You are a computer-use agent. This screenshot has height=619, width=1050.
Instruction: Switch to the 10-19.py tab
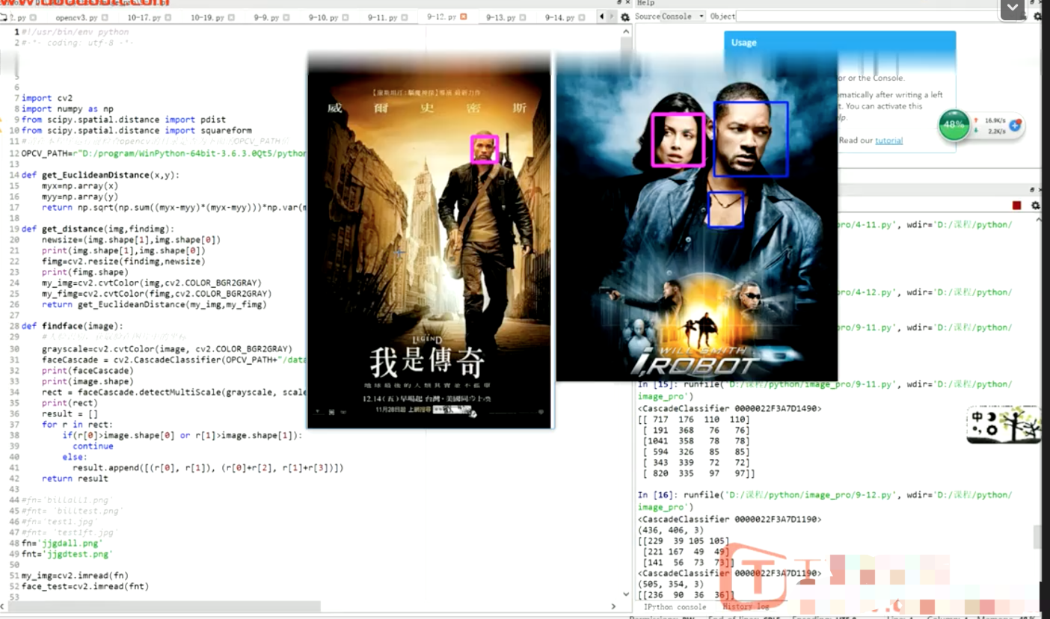[209, 17]
